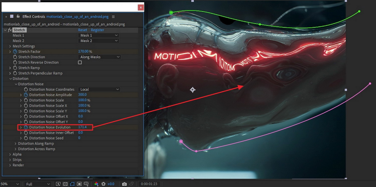The image size is (376, 187).
Task: Open the Distortion Noise Coordinates Local dropdown
Action: coord(99,89)
